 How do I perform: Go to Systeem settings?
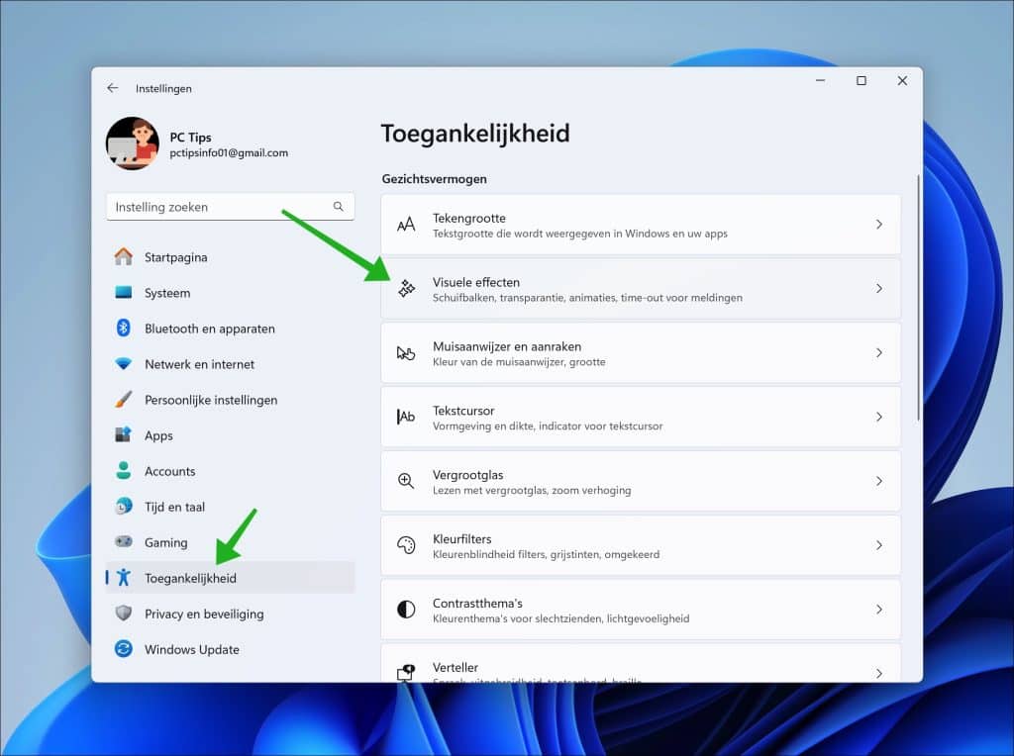point(230,293)
